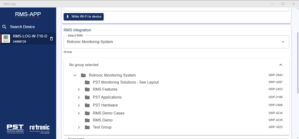Click the PST Applications folder icon
This screenshot has height=139, width=299.
[x=87, y=98]
